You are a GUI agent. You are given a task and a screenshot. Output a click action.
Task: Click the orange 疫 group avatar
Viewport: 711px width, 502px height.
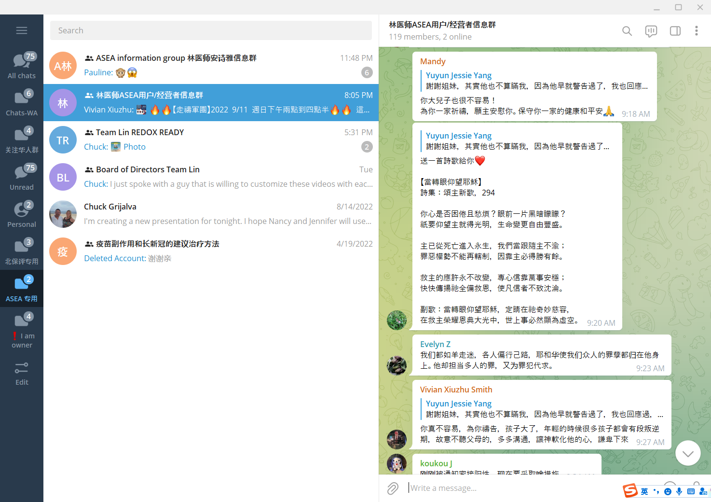click(x=63, y=251)
